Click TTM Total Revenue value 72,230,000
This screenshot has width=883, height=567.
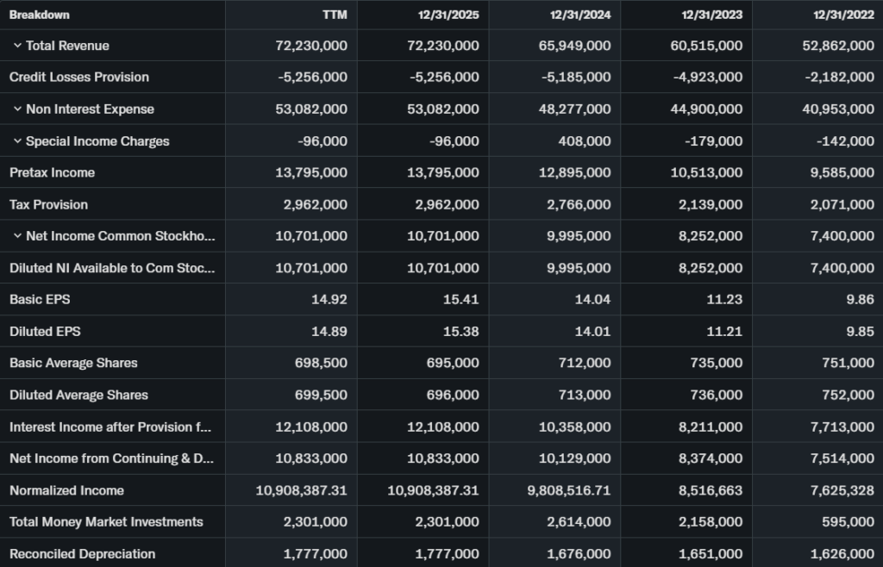[x=311, y=46]
